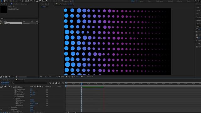The width and height of the screenshot is (201, 113).
Task: Toggle stopwatch for Anchor Point
Action: click(x=17, y=100)
